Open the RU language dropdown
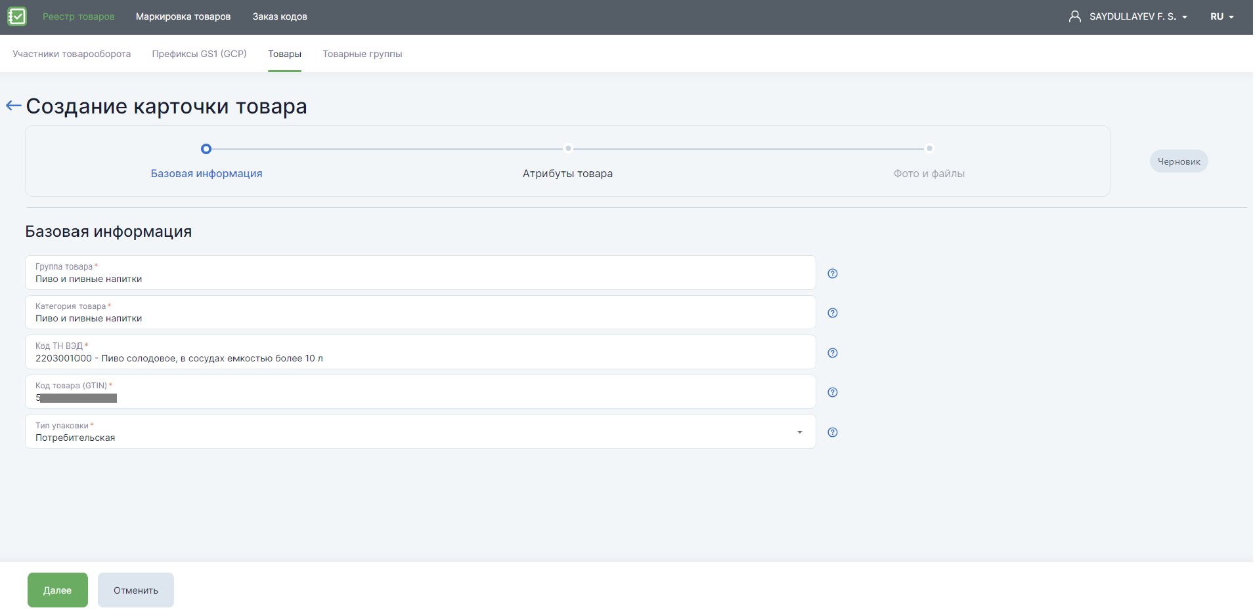Image resolution: width=1255 pixels, height=612 pixels. 1222,16
